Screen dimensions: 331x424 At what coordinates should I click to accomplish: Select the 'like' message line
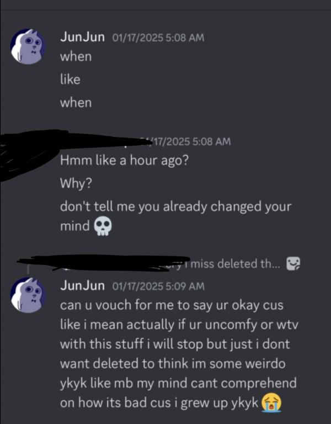pyautogui.click(x=70, y=79)
